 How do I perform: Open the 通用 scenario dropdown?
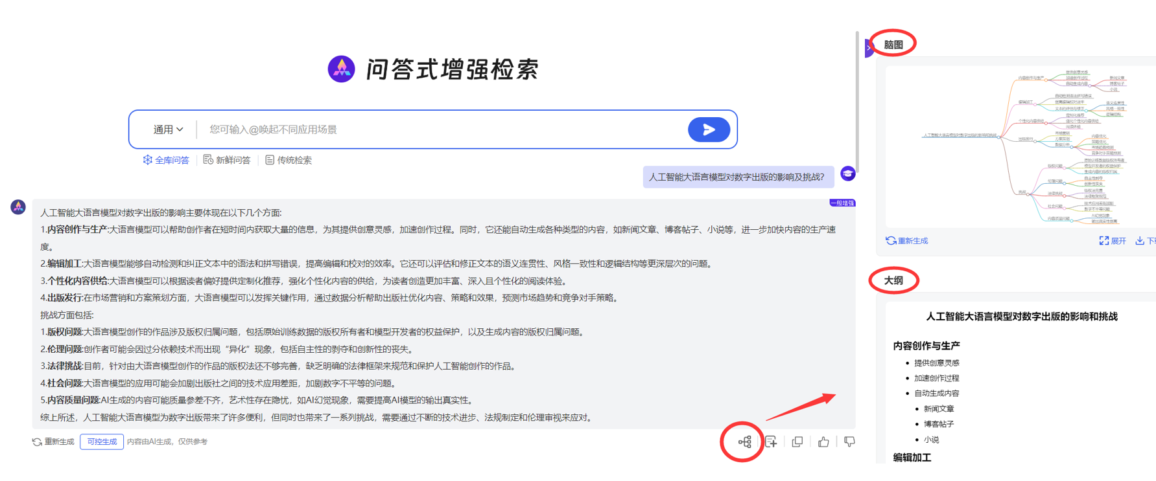[167, 129]
